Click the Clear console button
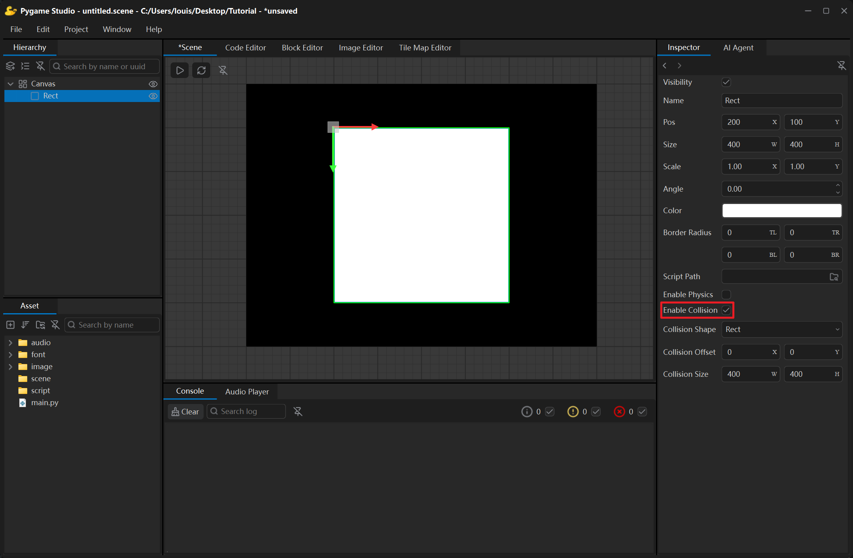The height and width of the screenshot is (558, 853). [x=185, y=412]
